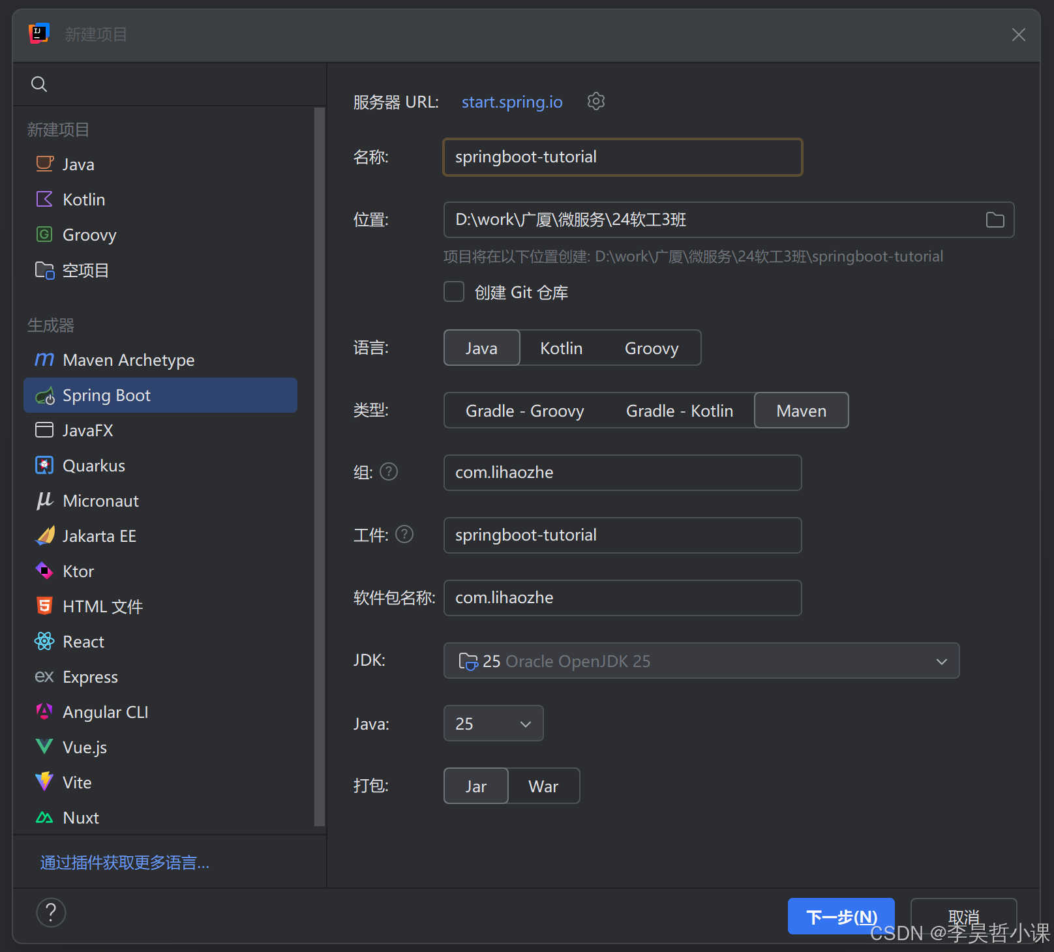Click the search magnifier icon

[x=39, y=84]
